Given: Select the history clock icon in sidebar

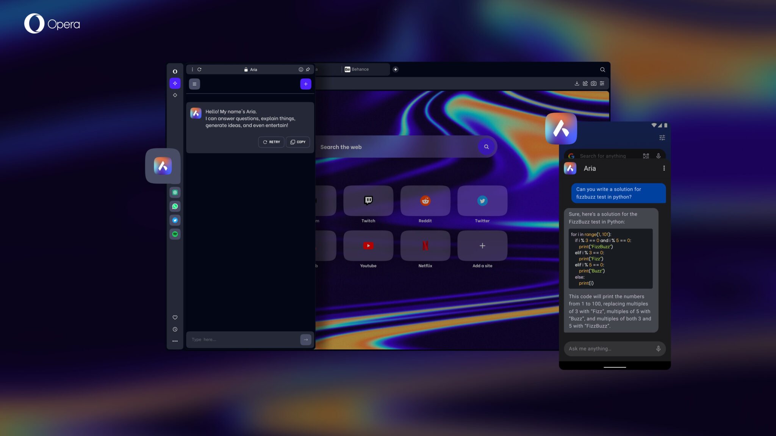Looking at the screenshot, I should 175,329.
